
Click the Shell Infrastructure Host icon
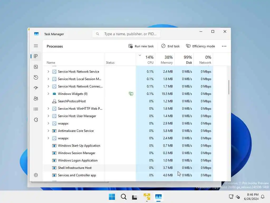pos(54,168)
